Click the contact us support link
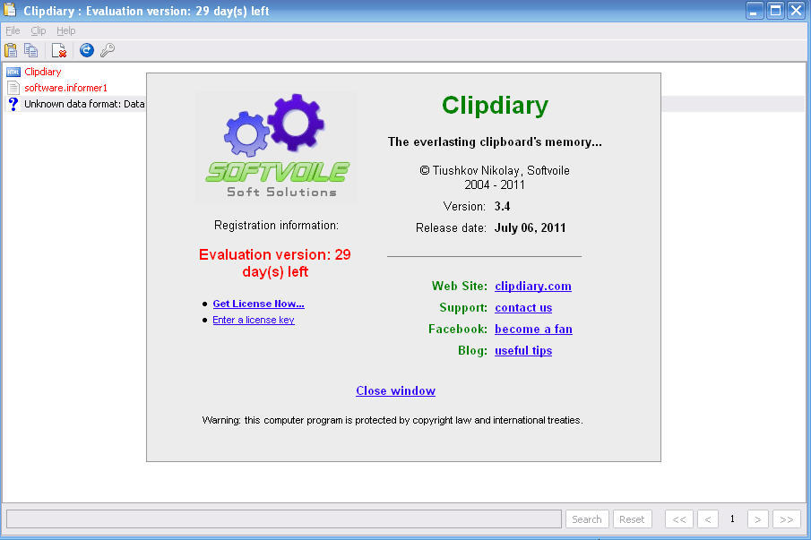 tap(522, 308)
